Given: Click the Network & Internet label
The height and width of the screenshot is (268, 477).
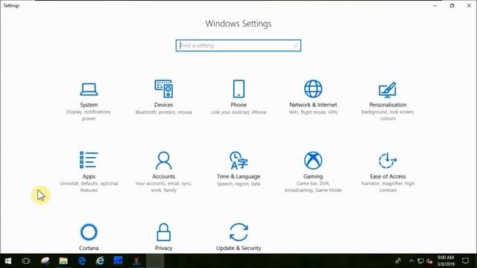Looking at the screenshot, I should coord(313,105).
